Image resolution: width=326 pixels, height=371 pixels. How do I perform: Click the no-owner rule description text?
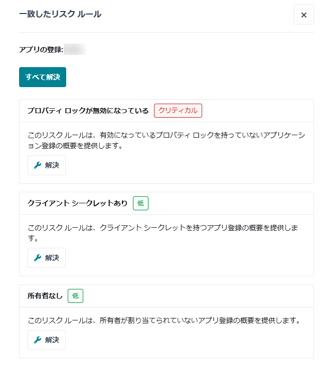coord(164,320)
